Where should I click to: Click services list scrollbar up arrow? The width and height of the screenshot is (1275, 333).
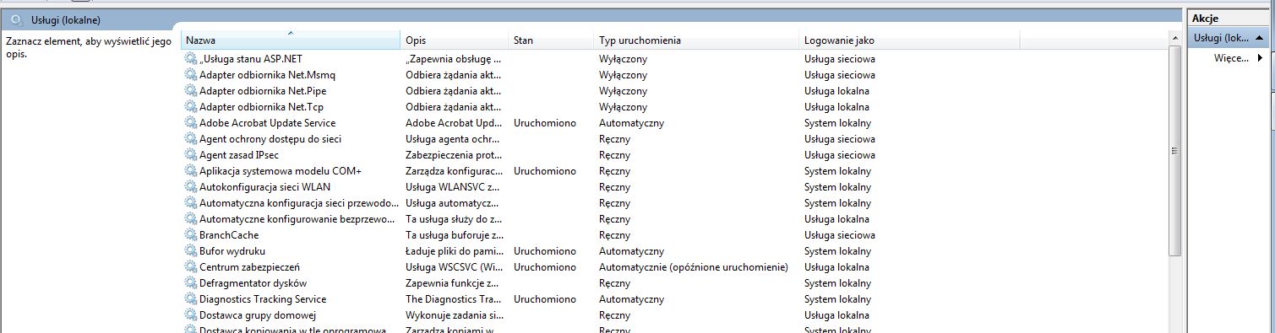tap(1174, 39)
